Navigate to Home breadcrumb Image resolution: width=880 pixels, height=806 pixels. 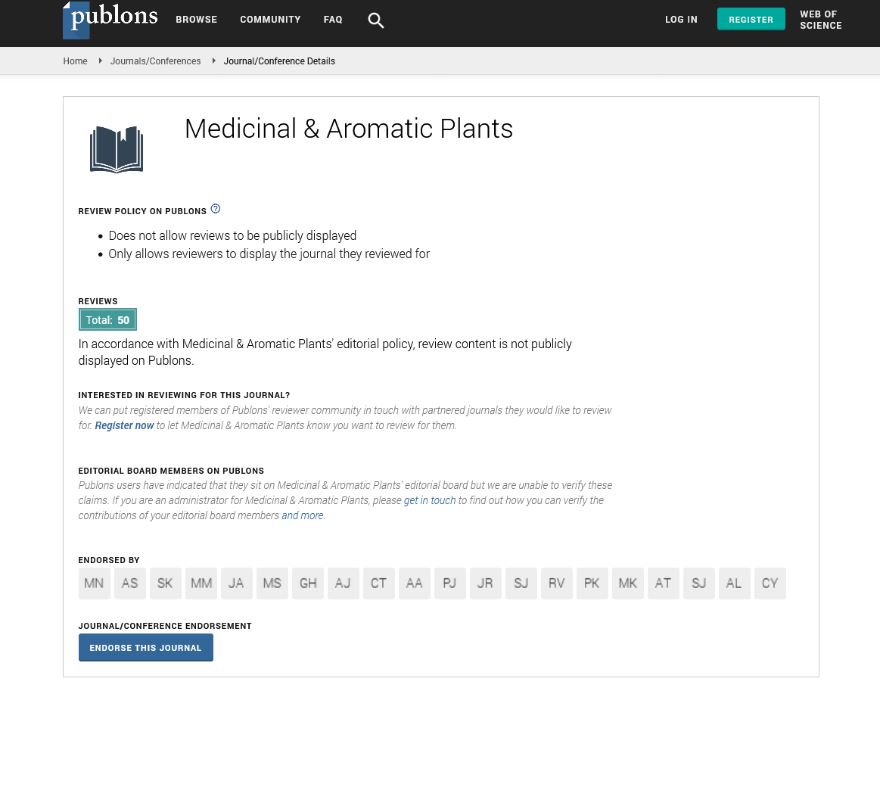click(75, 61)
